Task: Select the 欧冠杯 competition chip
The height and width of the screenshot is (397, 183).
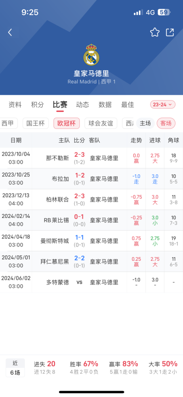Action: (67, 123)
